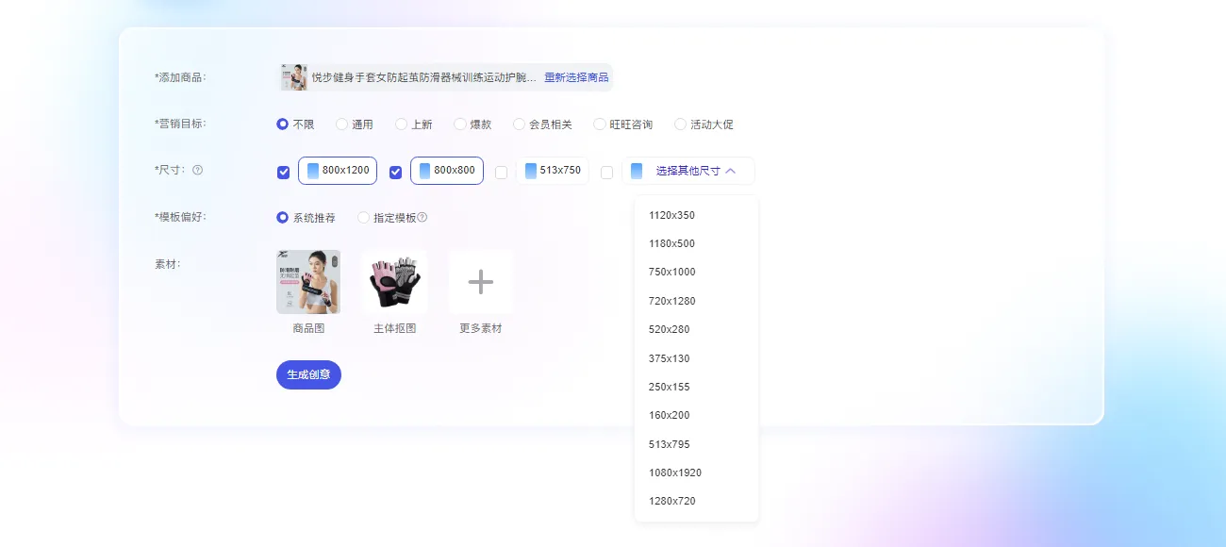Choose 1120x350 from the size list
Viewport: 1226px width, 547px height.
pos(696,215)
